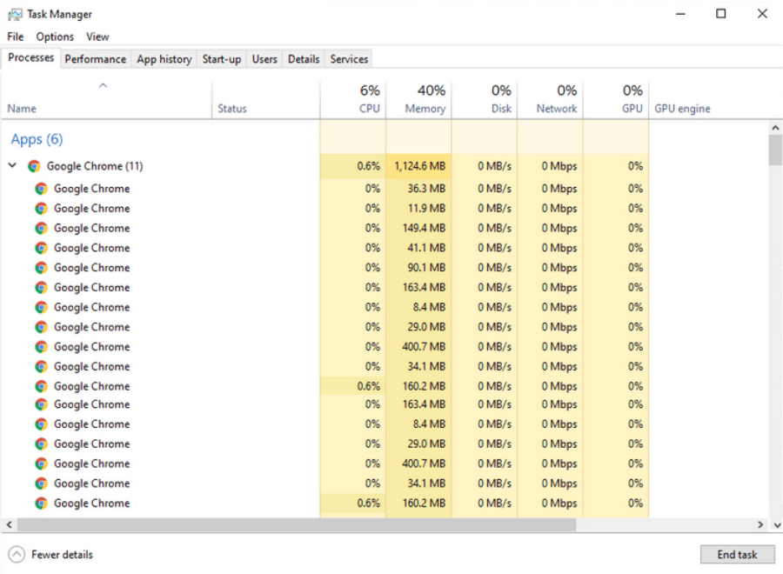Click Chrome icon in the 36.3 MB row
Image resolution: width=783 pixels, height=574 pixels.
[x=42, y=189]
